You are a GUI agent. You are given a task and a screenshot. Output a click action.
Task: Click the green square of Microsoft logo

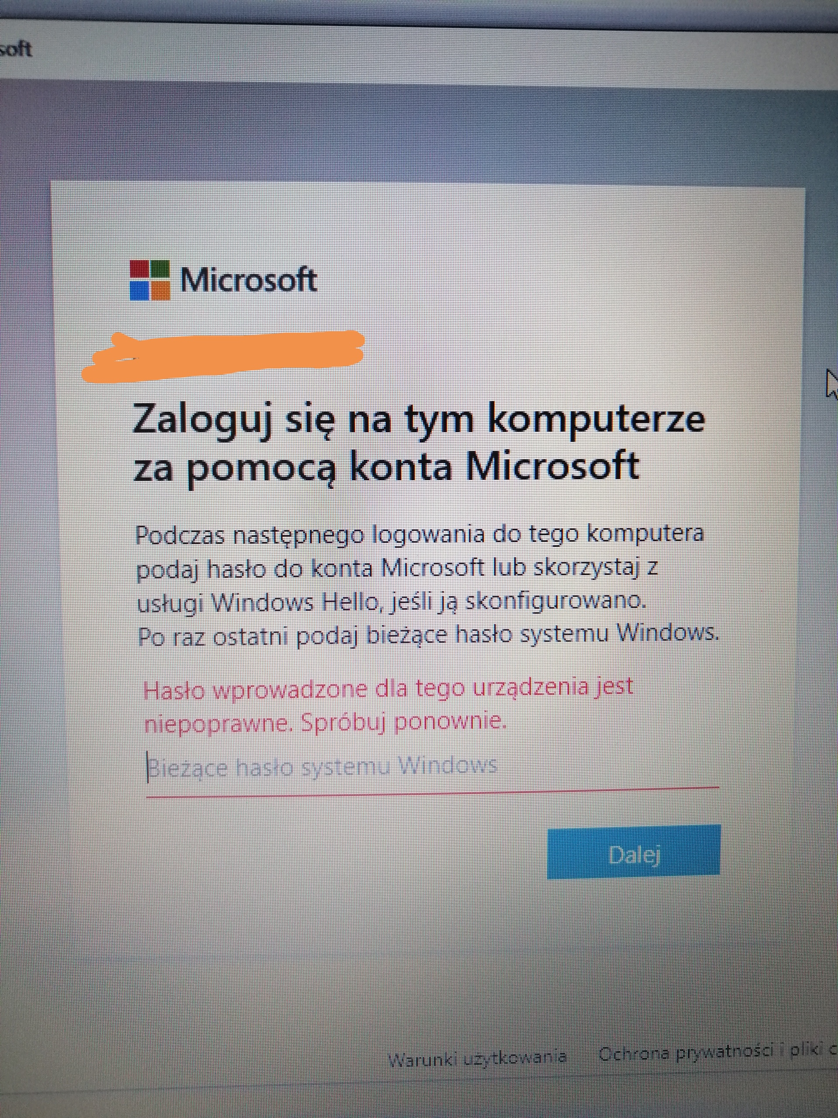coord(161,269)
